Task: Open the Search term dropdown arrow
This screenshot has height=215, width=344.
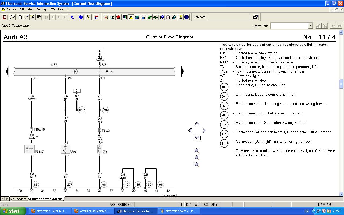Action: pos(310,26)
